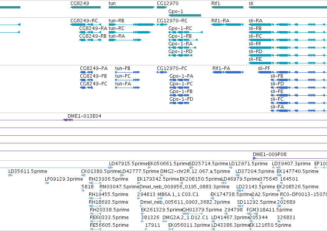Screen dimensions: 327x231
Task: Select transcript tun-RA
Action: coord(125,40)
